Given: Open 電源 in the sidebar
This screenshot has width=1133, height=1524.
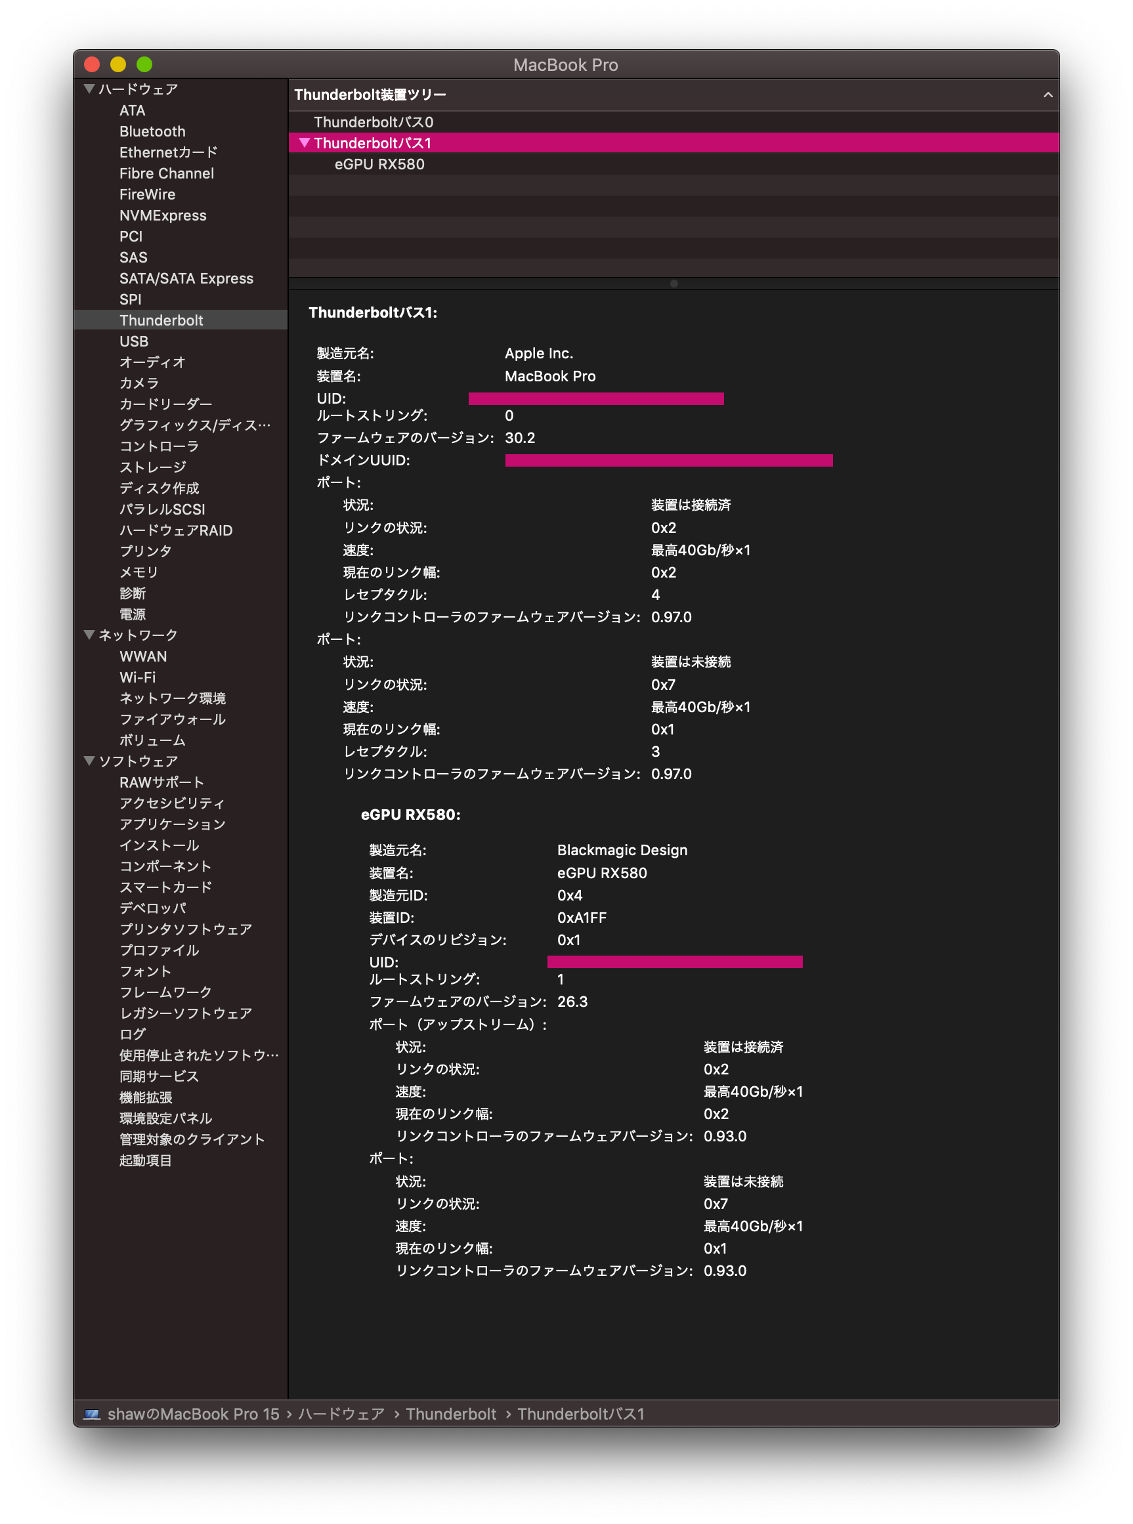Looking at the screenshot, I should (133, 614).
